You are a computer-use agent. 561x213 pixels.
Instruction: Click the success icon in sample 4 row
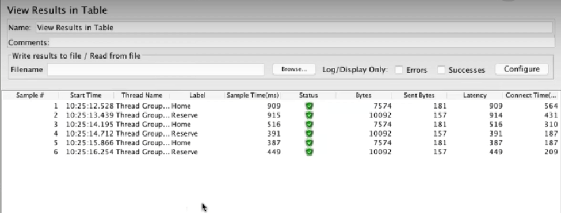[x=309, y=134]
